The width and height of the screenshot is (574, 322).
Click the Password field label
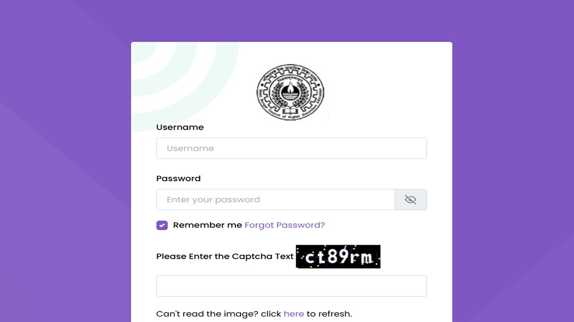178,178
